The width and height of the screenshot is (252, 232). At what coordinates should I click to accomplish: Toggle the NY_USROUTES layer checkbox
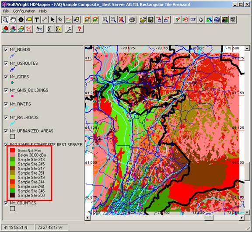pyautogui.click(x=6, y=63)
